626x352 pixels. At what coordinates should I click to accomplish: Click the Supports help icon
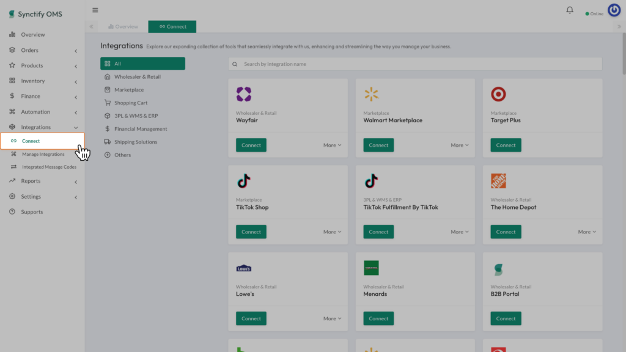click(12, 211)
